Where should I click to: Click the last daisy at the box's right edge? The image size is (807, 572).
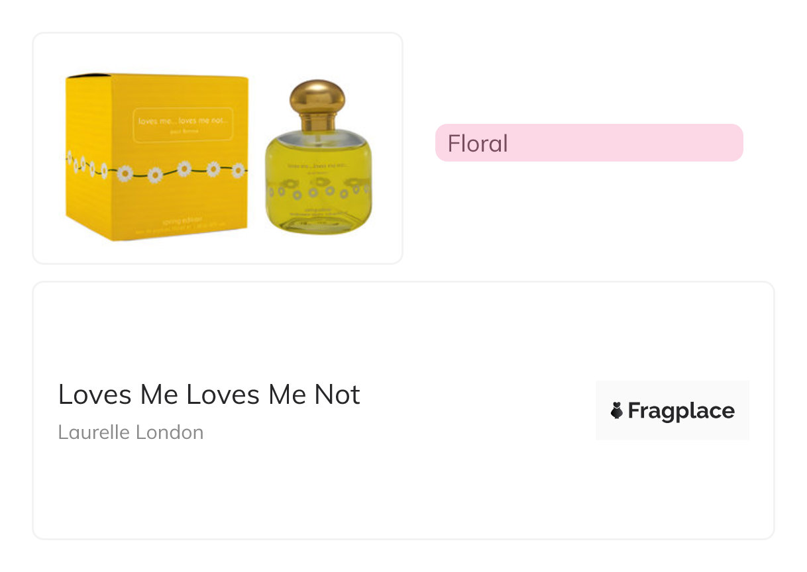pyautogui.click(x=238, y=171)
